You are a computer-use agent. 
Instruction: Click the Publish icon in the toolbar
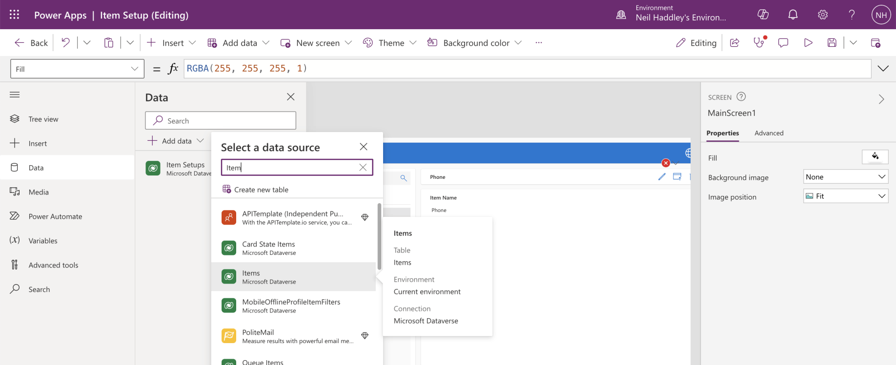876,43
